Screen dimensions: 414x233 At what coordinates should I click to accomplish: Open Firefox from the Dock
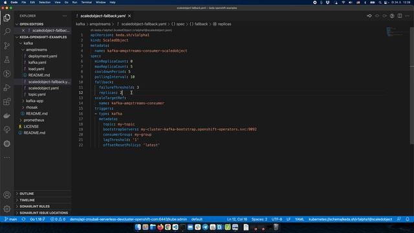pos(160,227)
